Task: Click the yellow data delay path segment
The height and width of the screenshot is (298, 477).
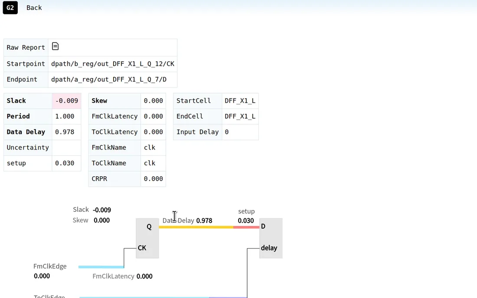Action: coord(196,227)
